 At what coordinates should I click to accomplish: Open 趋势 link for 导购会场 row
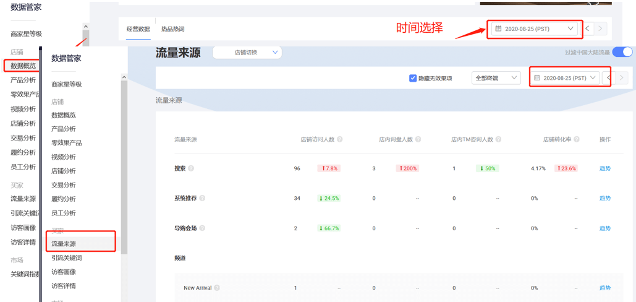(x=604, y=228)
